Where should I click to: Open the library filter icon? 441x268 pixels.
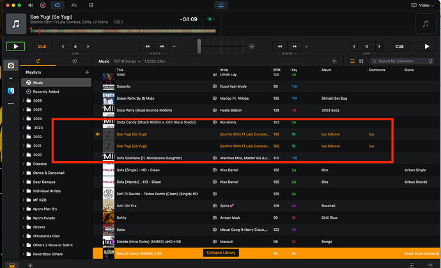pos(334,61)
